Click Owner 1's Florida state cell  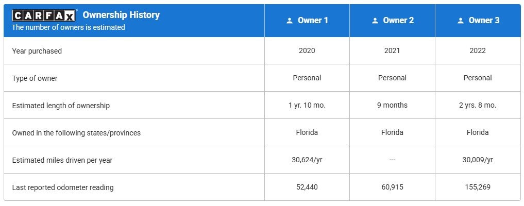[307, 133]
